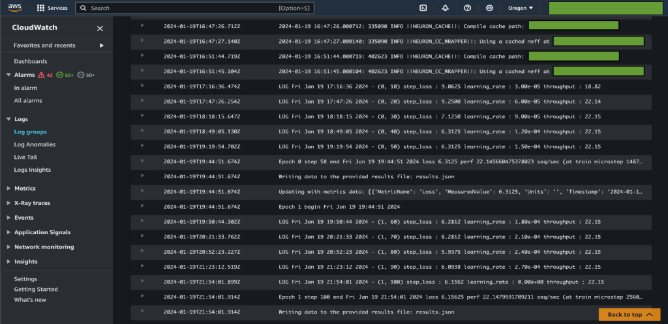This screenshot has height=324, width=668.
Task: Click the Alarms section heading
Action: [25, 75]
